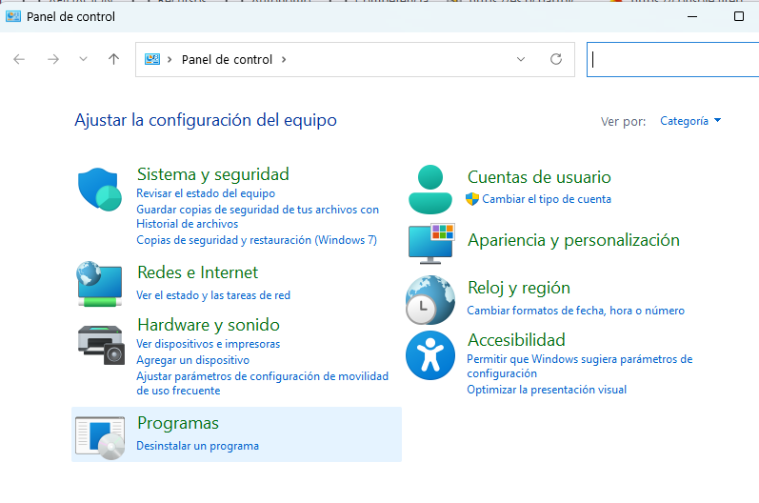Open the Ver por Categoría dropdown
This screenshot has width=759, height=503.
690,121
